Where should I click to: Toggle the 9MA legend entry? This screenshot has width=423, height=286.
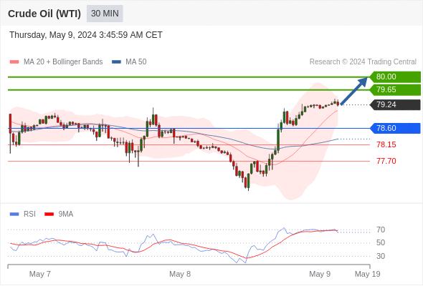59,214
